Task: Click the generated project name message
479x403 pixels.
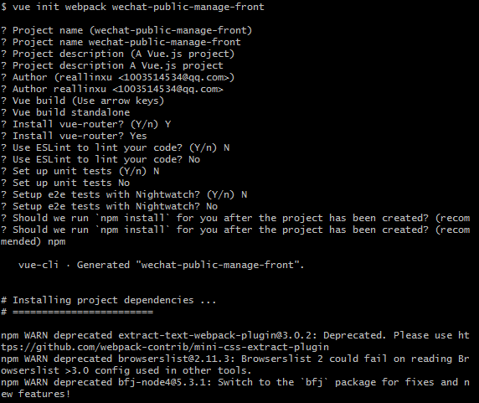Action: tap(162, 265)
